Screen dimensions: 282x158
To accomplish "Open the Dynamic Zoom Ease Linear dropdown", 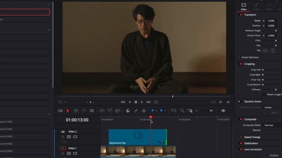I will 272,108.
